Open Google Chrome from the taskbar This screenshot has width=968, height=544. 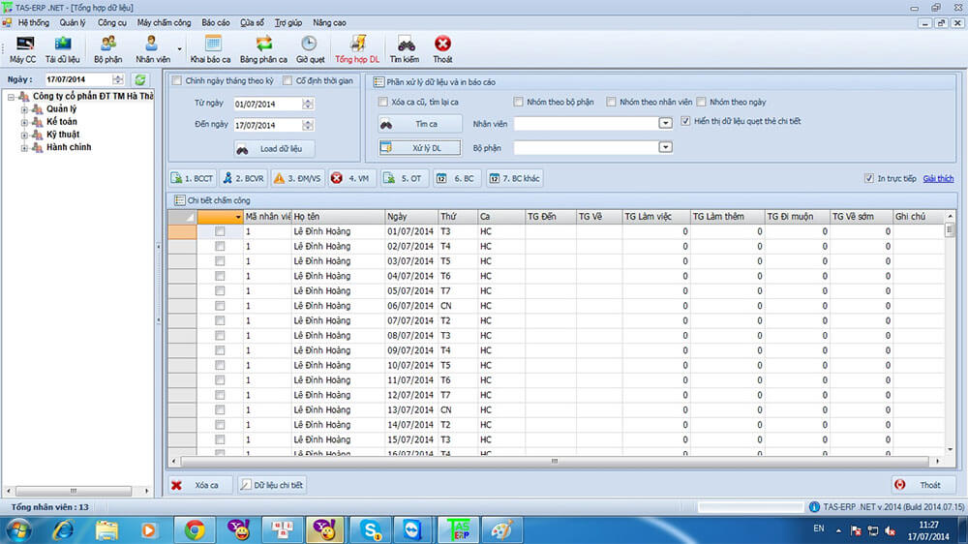pos(196,529)
